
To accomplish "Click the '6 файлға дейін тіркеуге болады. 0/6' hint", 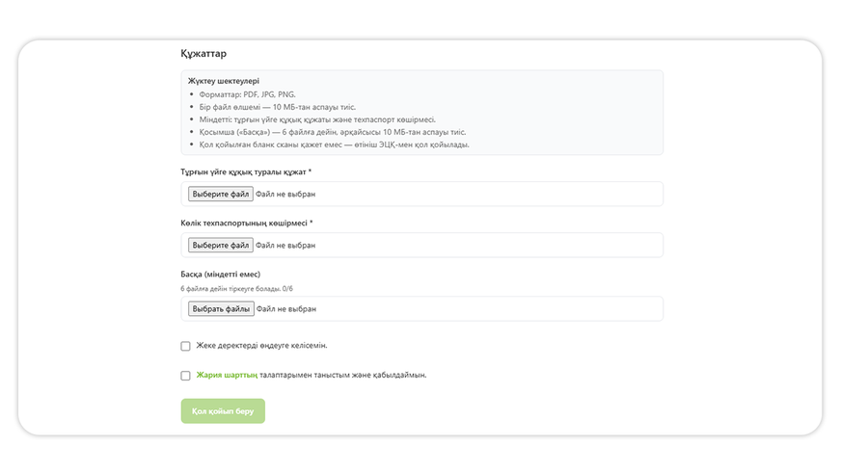I will click(236, 288).
